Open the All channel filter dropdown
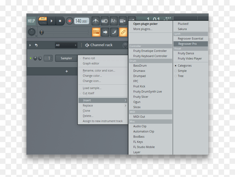This screenshot has width=235, height=177. tap(66, 45)
